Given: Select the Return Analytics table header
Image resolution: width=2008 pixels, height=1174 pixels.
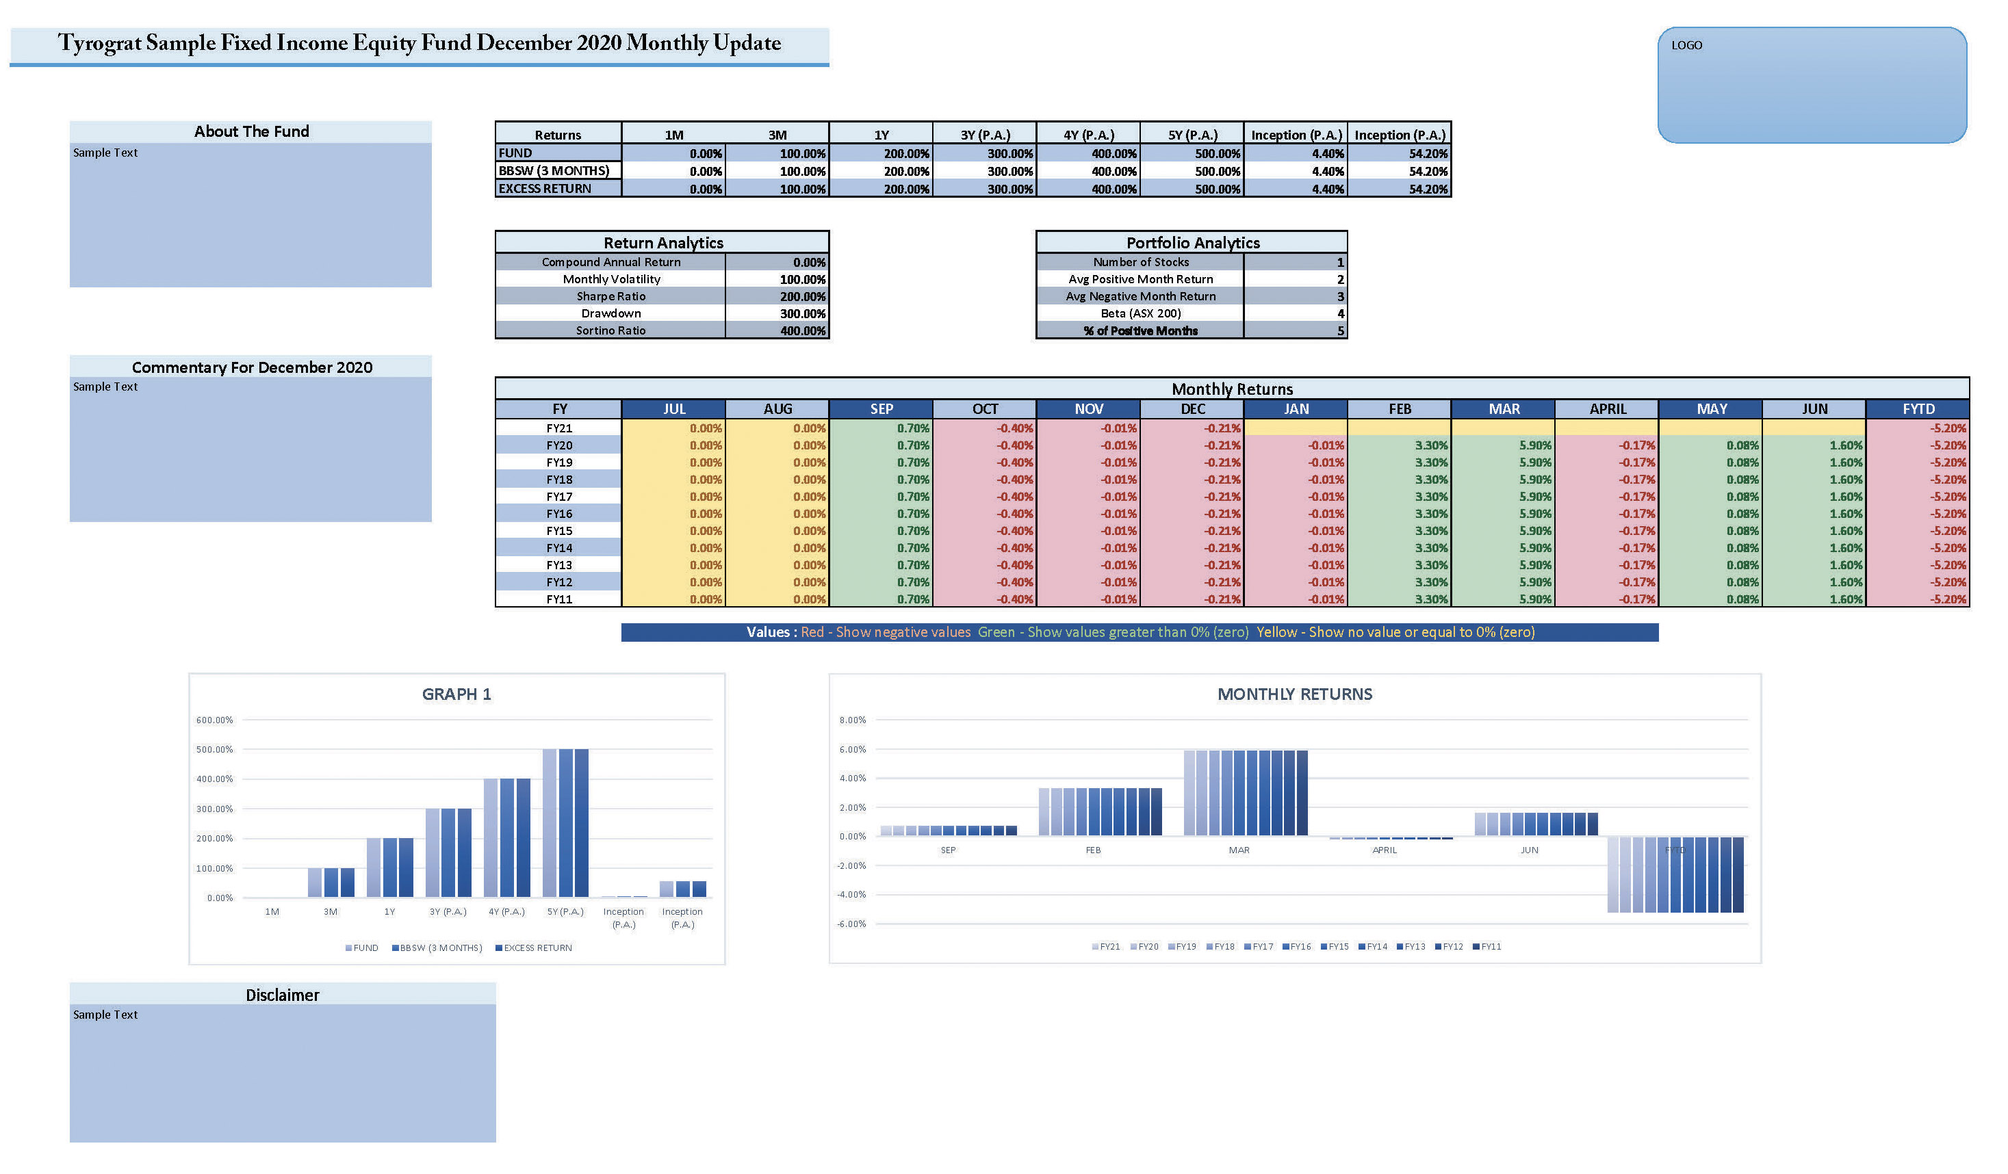Looking at the screenshot, I should click(x=663, y=243).
